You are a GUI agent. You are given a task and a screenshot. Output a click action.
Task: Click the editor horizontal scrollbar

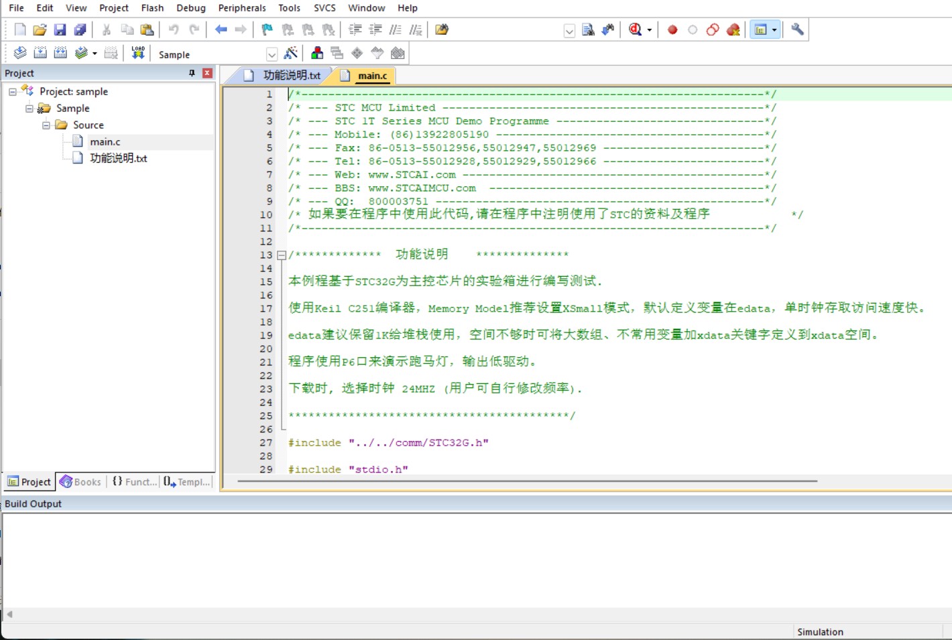coord(526,481)
